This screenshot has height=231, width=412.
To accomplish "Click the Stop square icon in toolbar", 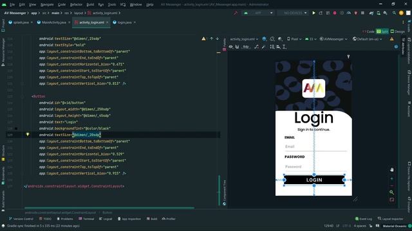I will pyautogui.click(x=362, y=13).
